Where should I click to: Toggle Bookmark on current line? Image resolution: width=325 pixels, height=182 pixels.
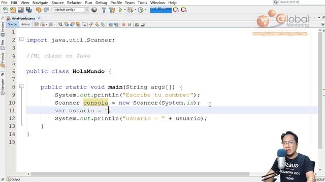[x=103, y=25]
